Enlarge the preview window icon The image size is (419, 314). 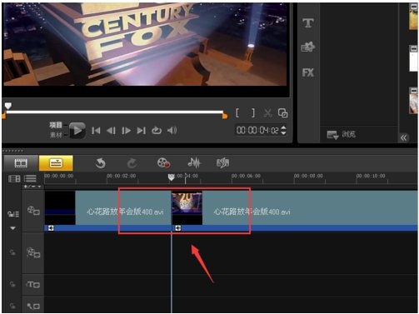(x=282, y=113)
